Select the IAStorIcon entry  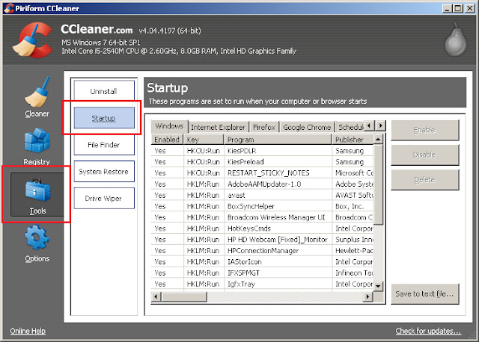tap(263, 262)
